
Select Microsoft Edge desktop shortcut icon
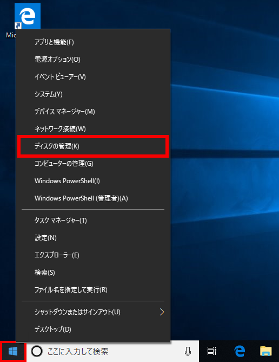pos(27,16)
